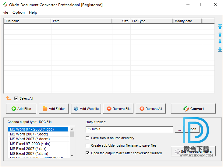The width and height of the screenshot is (223, 167).
Task: Sort by the Modify date column header
Action: click(187, 21)
